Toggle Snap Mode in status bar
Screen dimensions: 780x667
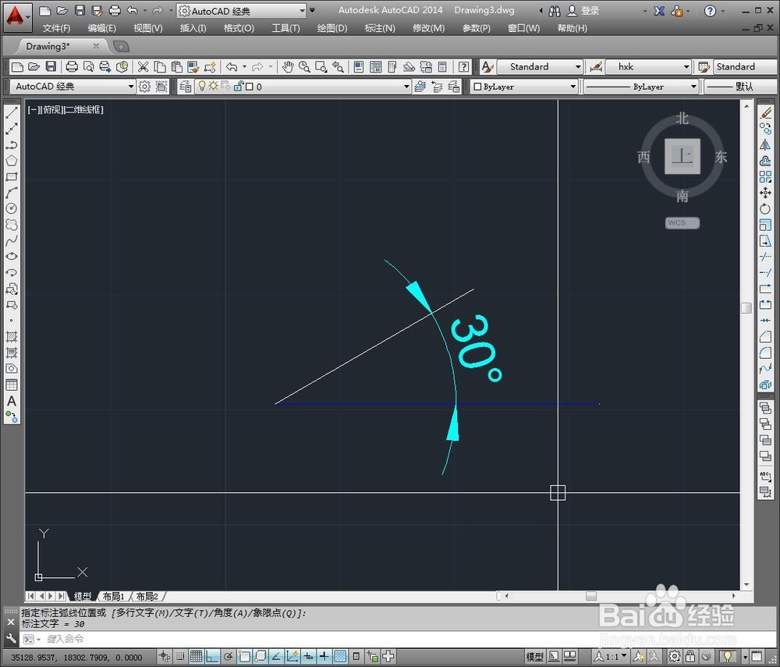click(180, 657)
